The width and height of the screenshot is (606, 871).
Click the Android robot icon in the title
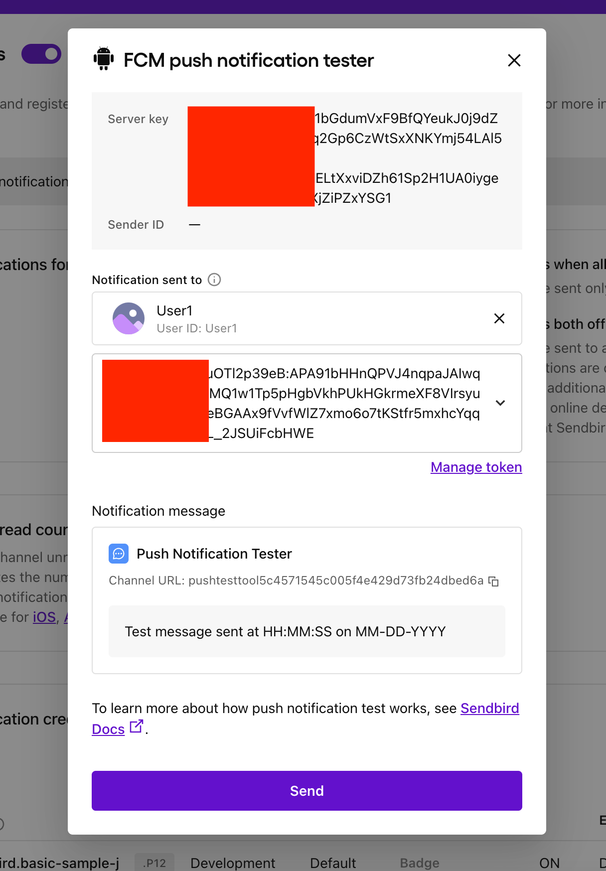coord(104,58)
